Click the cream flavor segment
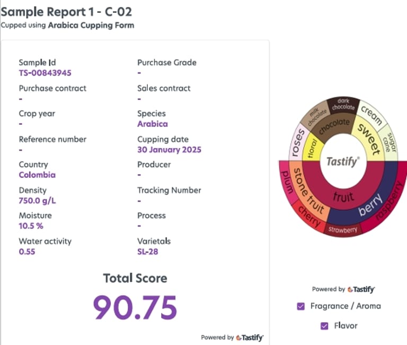 pyautogui.click(x=371, y=113)
